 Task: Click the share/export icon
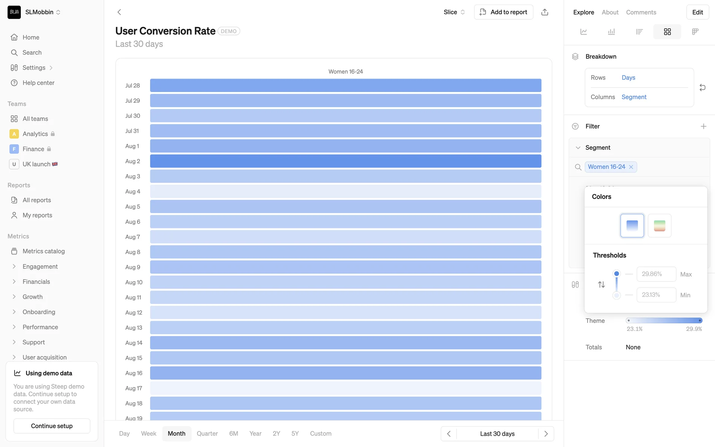(544, 12)
